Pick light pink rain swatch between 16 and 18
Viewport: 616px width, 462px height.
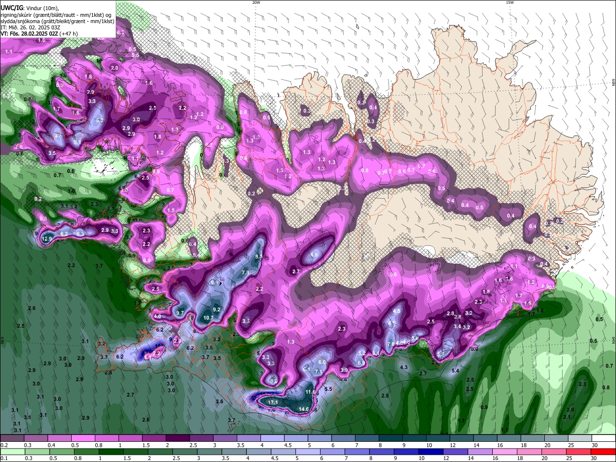504,452
